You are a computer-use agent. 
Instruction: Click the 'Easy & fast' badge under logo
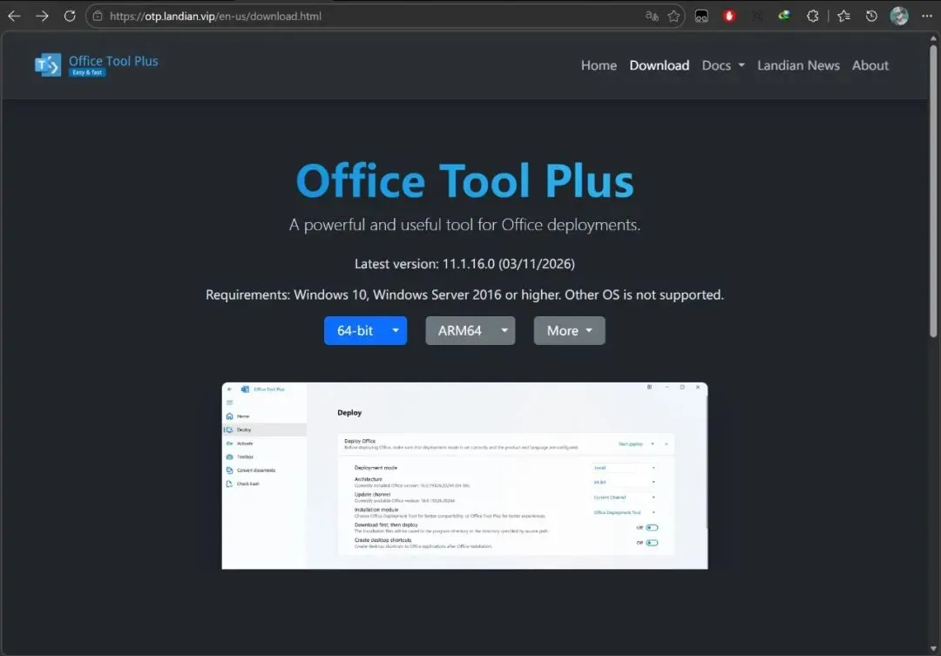tap(87, 72)
